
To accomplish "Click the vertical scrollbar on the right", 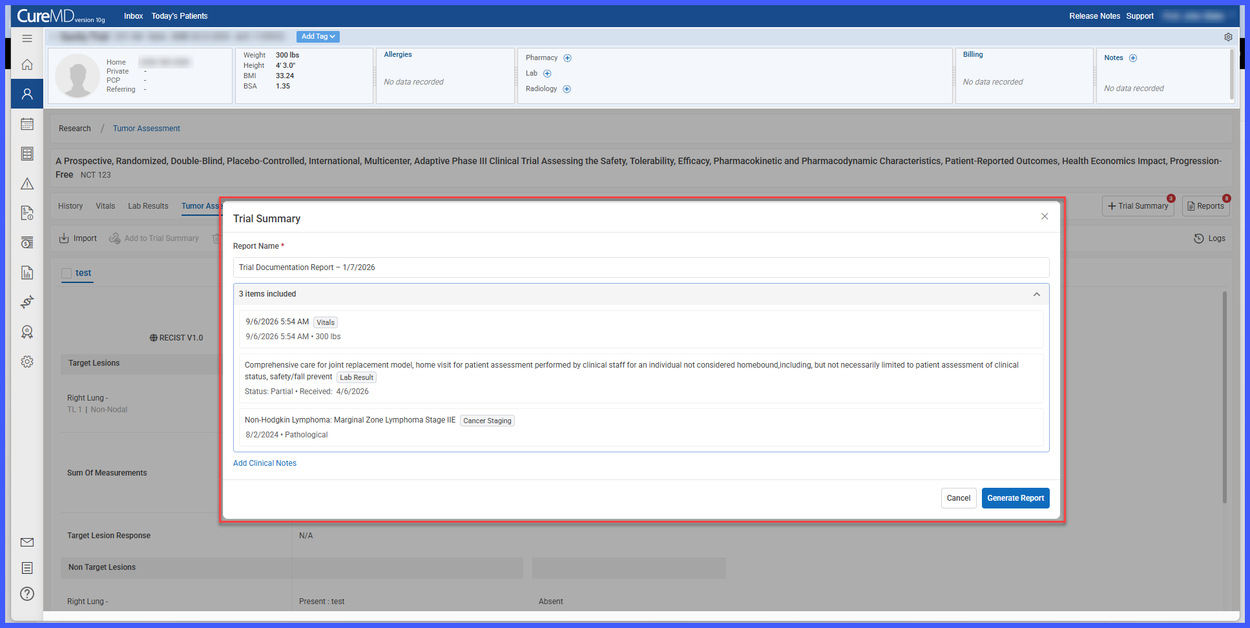I will [1224, 397].
